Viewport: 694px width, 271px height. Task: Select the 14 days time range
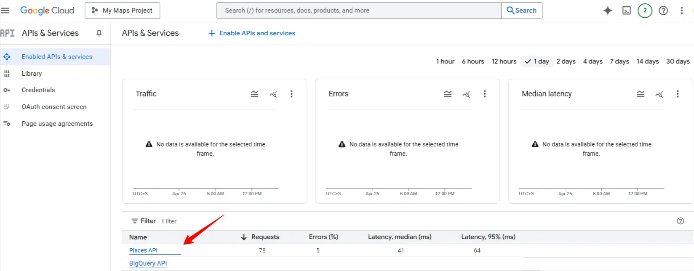(648, 61)
